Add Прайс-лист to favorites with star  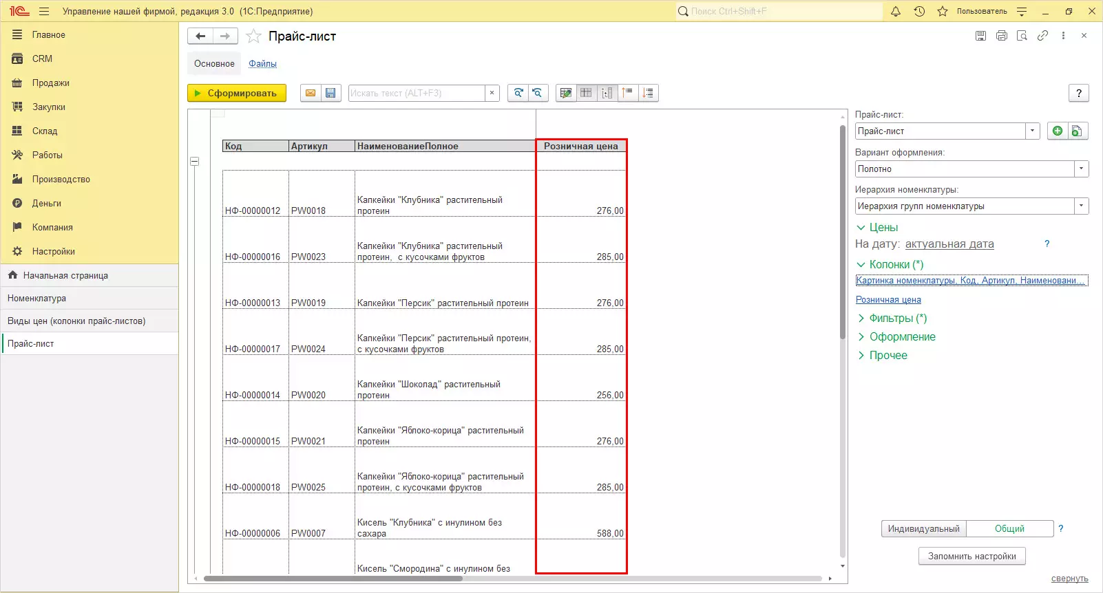tap(254, 36)
